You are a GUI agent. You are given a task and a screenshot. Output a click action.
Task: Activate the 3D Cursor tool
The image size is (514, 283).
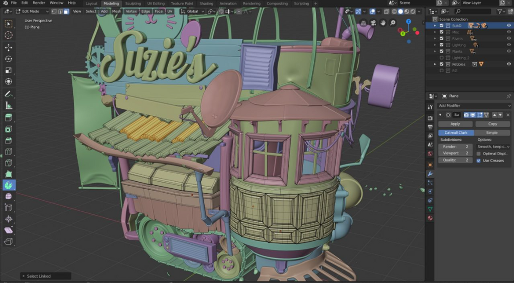tap(9, 35)
